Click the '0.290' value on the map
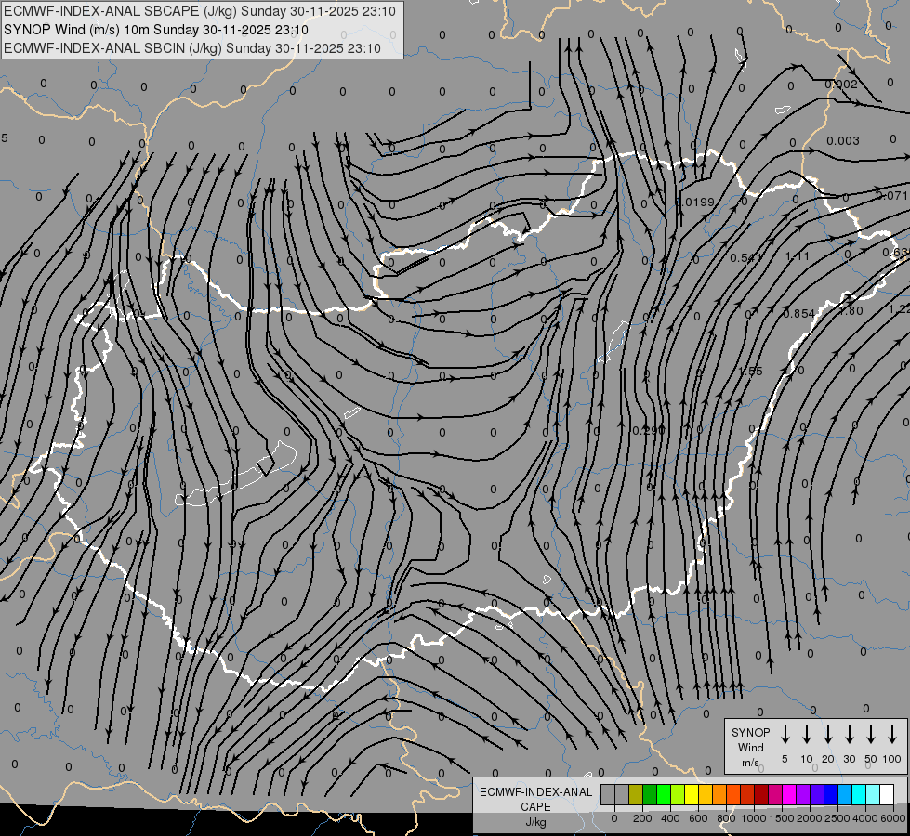 pyautogui.click(x=648, y=430)
